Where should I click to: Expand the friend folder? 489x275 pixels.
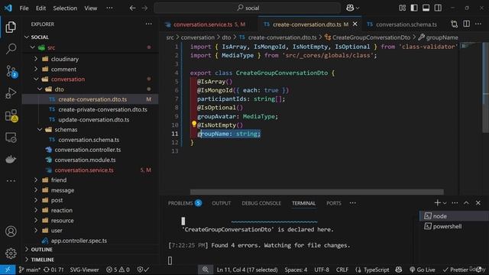(x=36, y=180)
